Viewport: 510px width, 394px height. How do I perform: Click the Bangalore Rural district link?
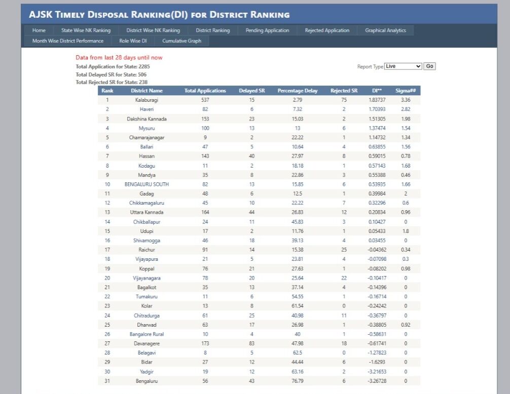point(147,334)
